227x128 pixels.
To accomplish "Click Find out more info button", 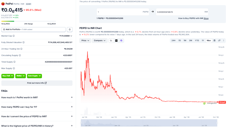I will [37, 83].
